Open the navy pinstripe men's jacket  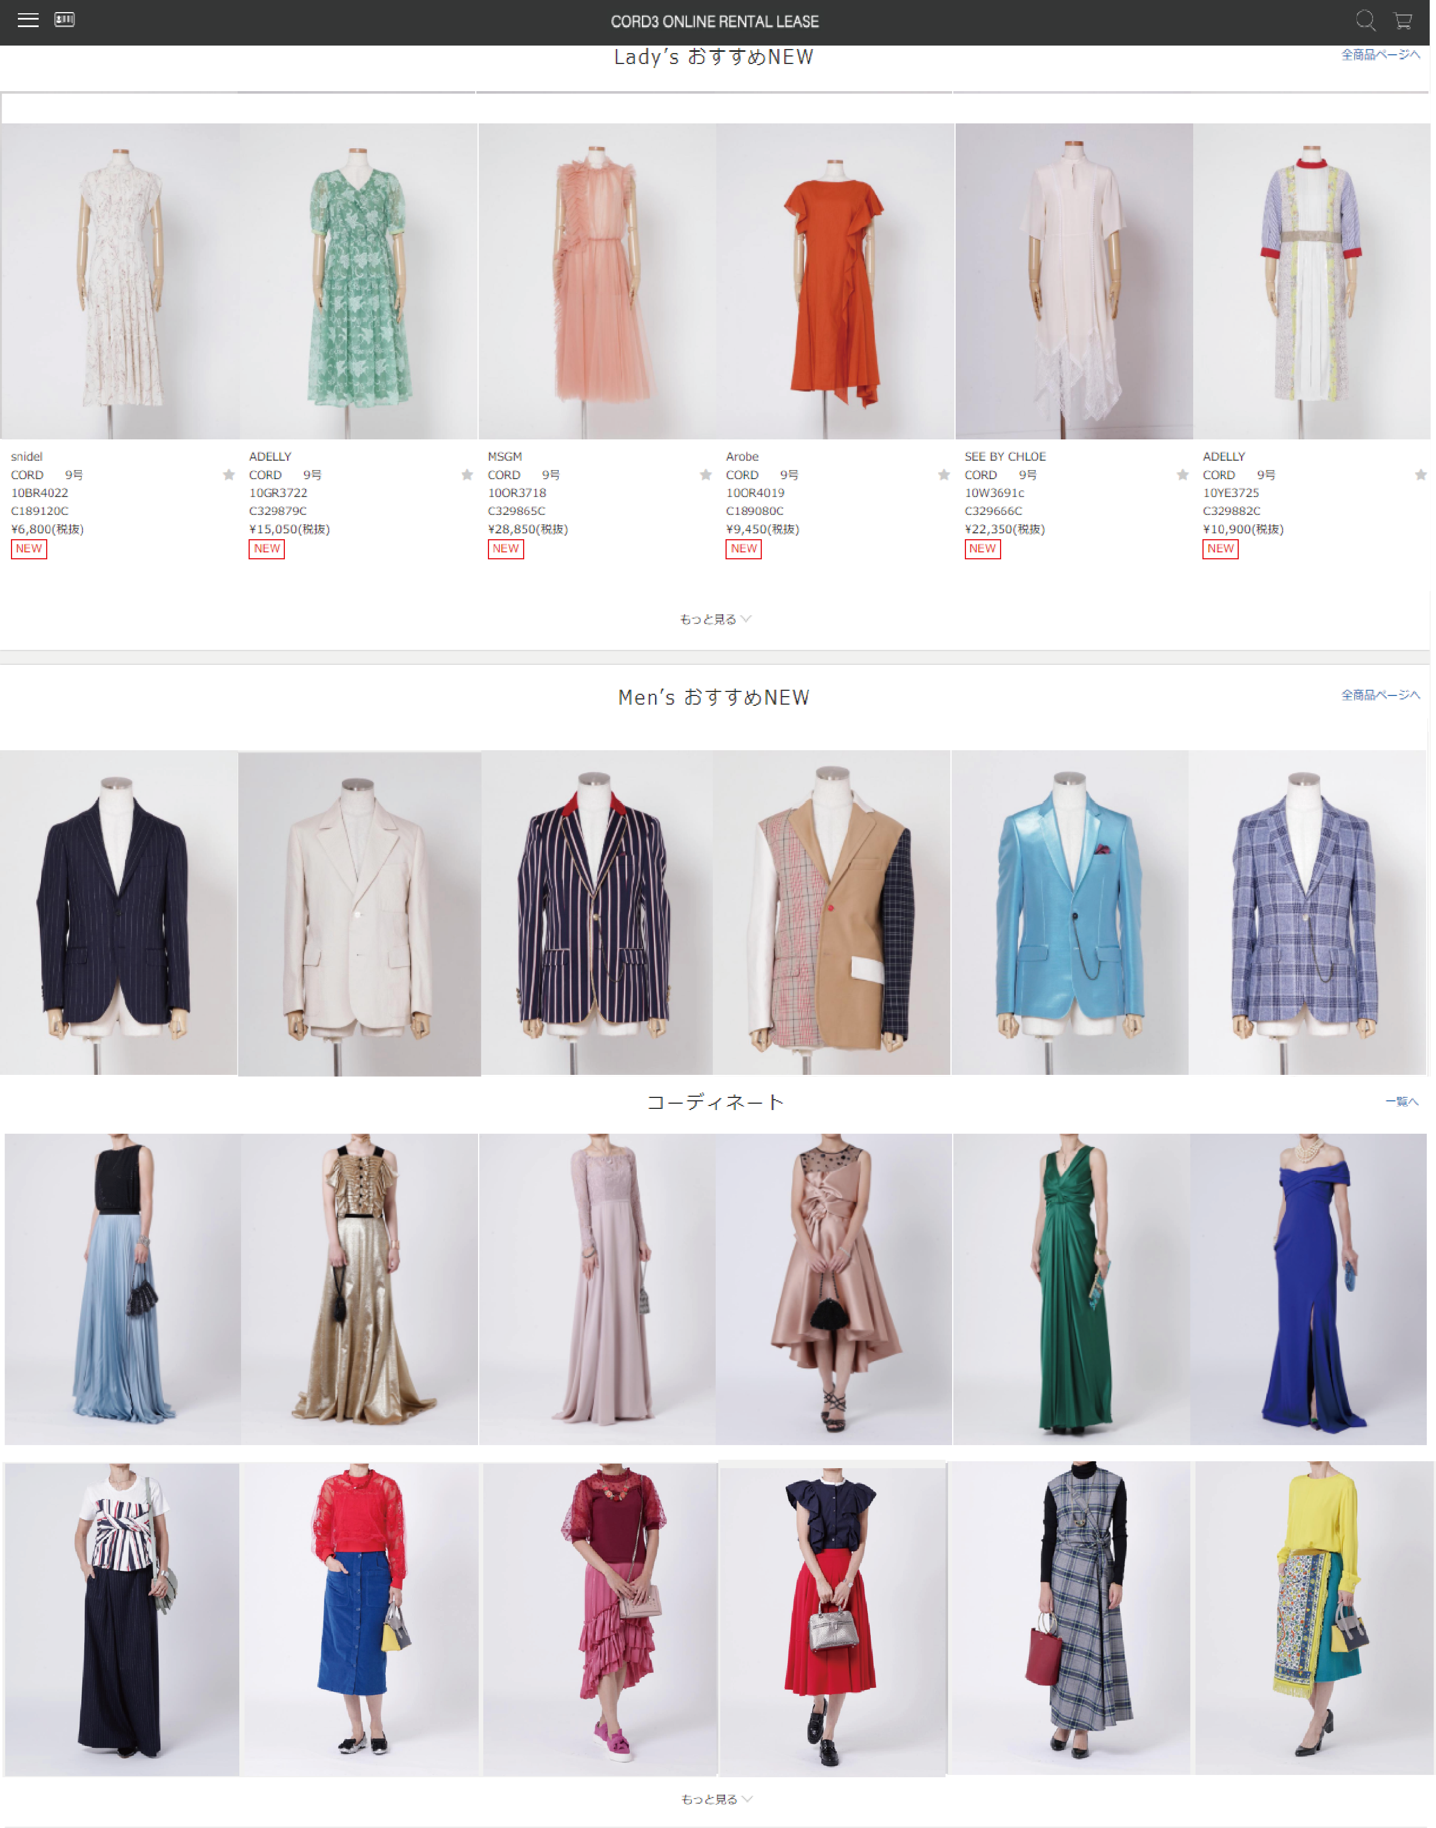[x=119, y=913]
